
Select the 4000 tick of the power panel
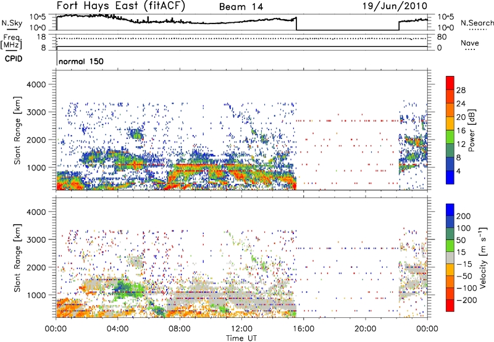[36, 85]
